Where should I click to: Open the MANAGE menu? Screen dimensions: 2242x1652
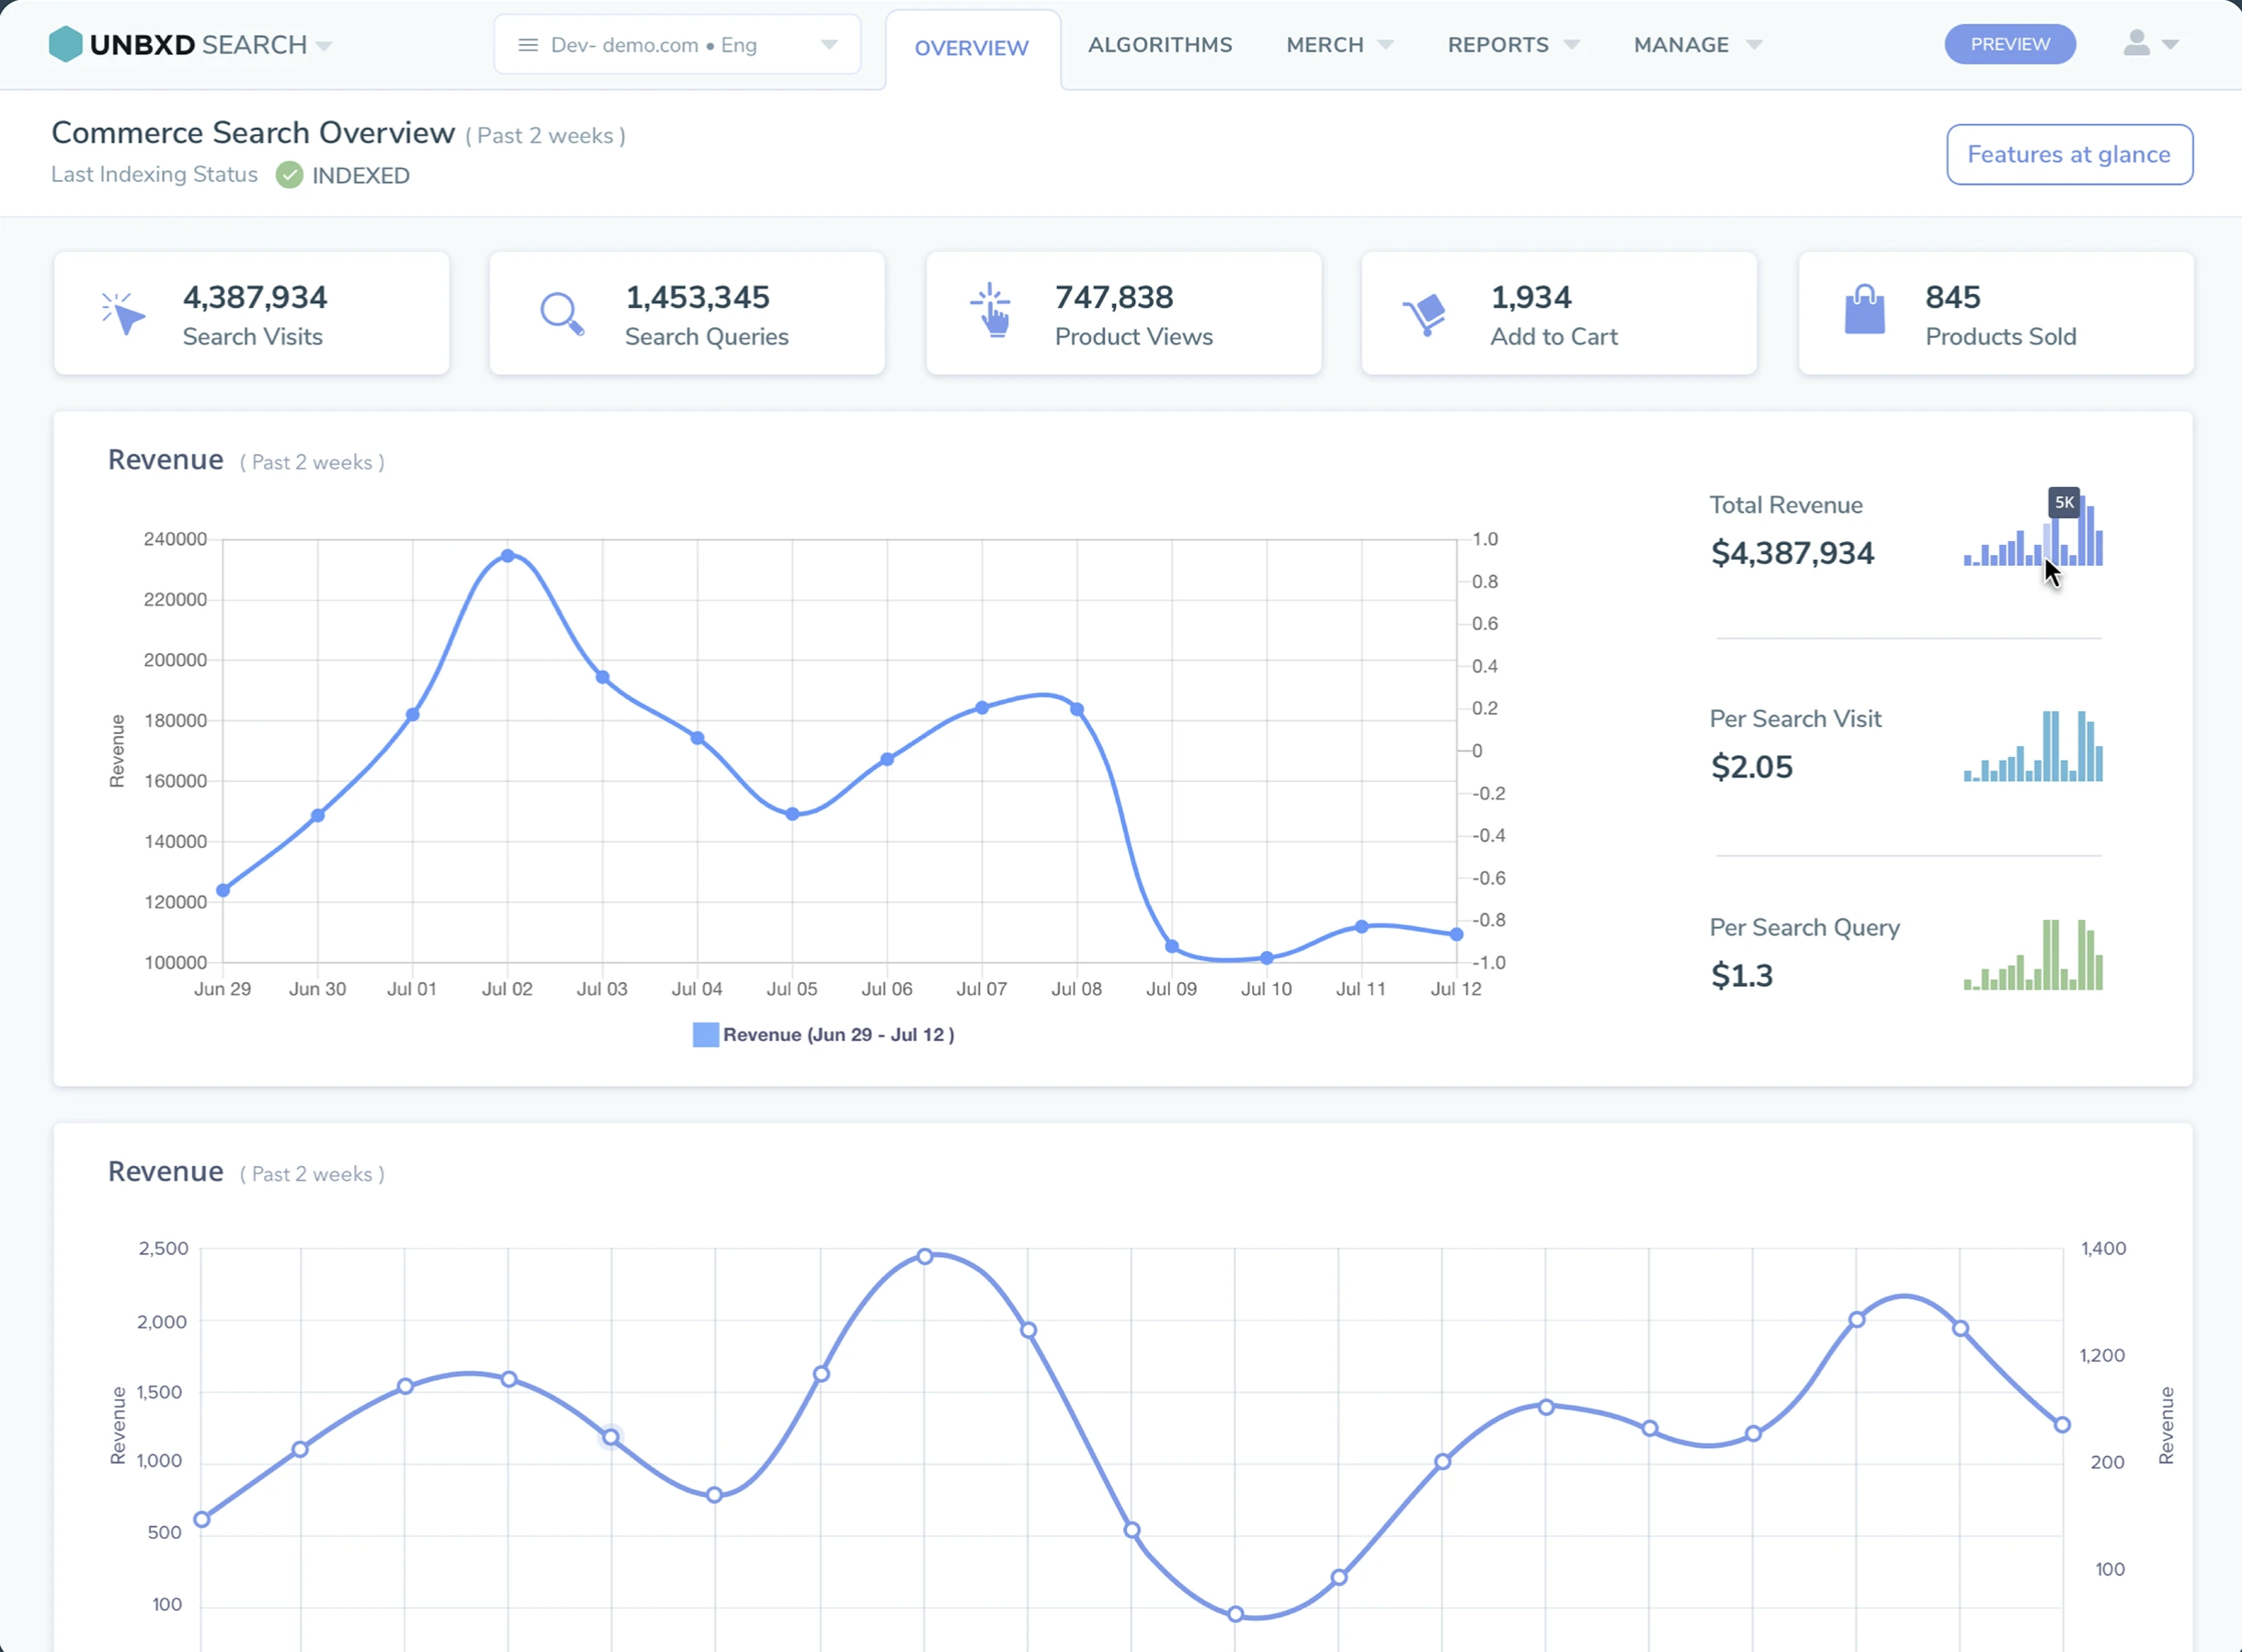point(1696,44)
